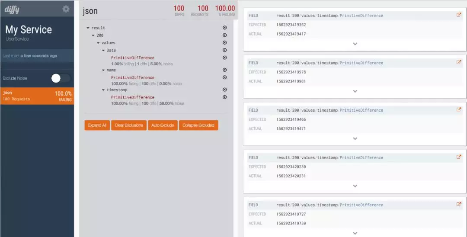Collapse the name tree node

(103, 70)
